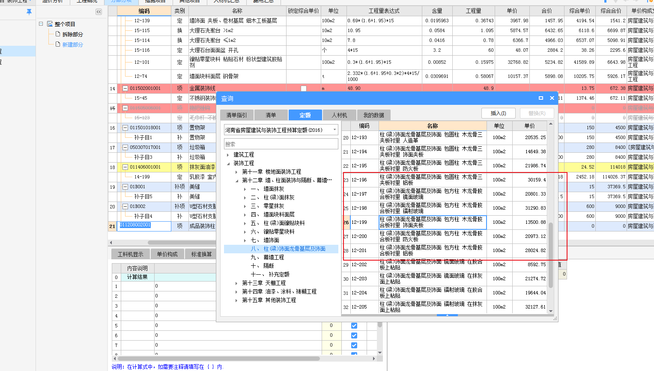Select 十一、补充定额 tree item
The width and height of the screenshot is (654, 371).
tap(270, 275)
